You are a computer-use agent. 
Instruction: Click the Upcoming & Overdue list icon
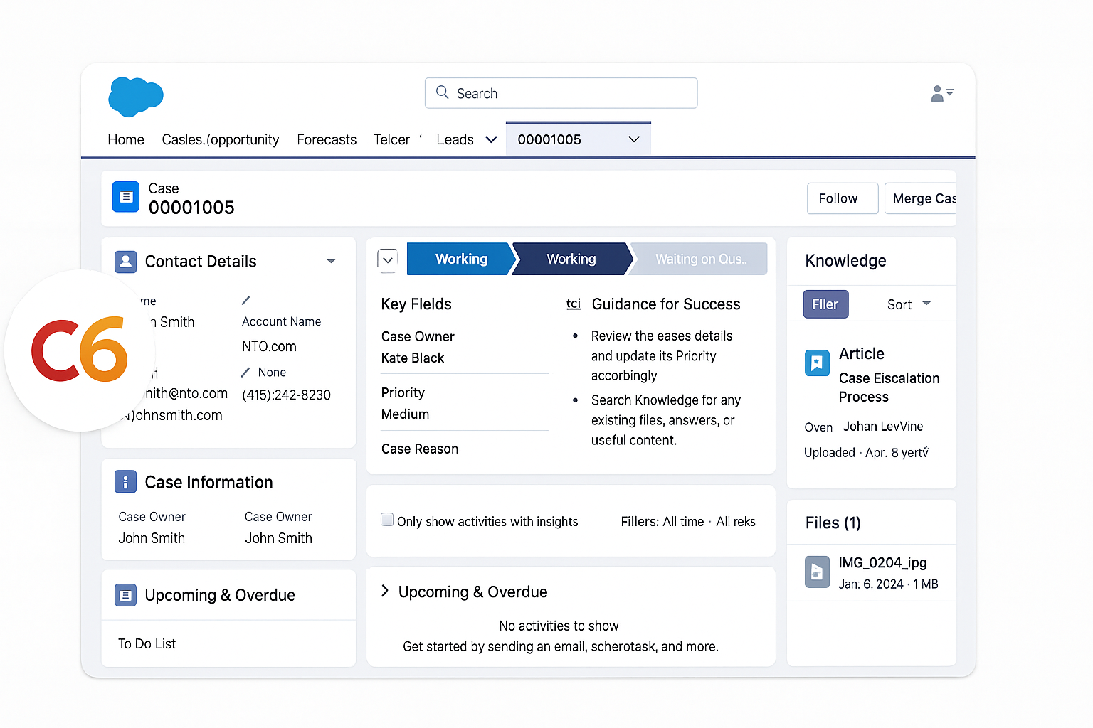coord(126,595)
